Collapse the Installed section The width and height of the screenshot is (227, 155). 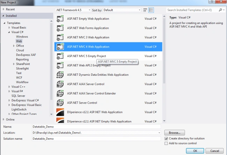coord(3,16)
